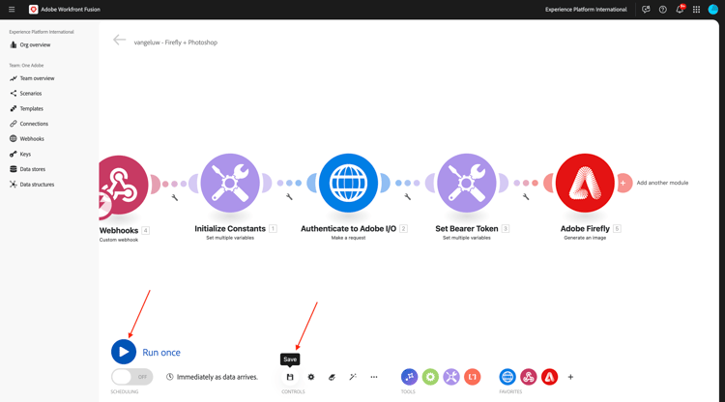Open the scenario settings gear

(x=311, y=377)
